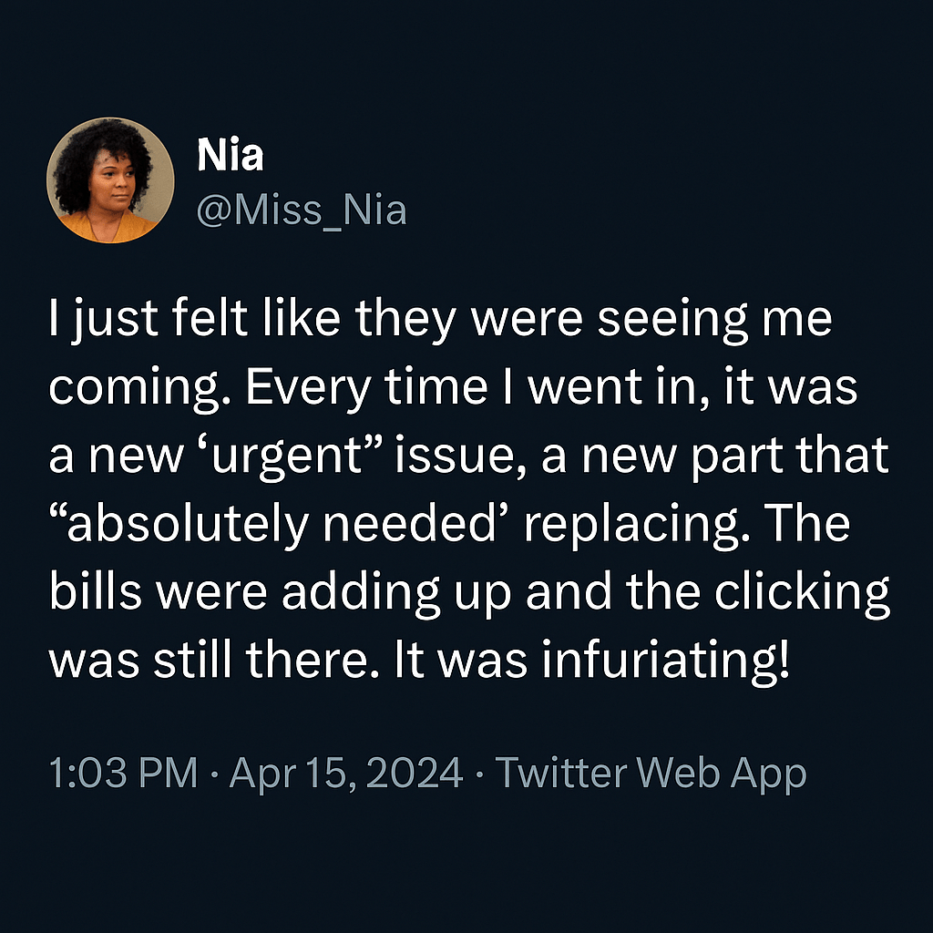Open the display name "Nia"
Viewport: 933px width, 933px height.
230,156
